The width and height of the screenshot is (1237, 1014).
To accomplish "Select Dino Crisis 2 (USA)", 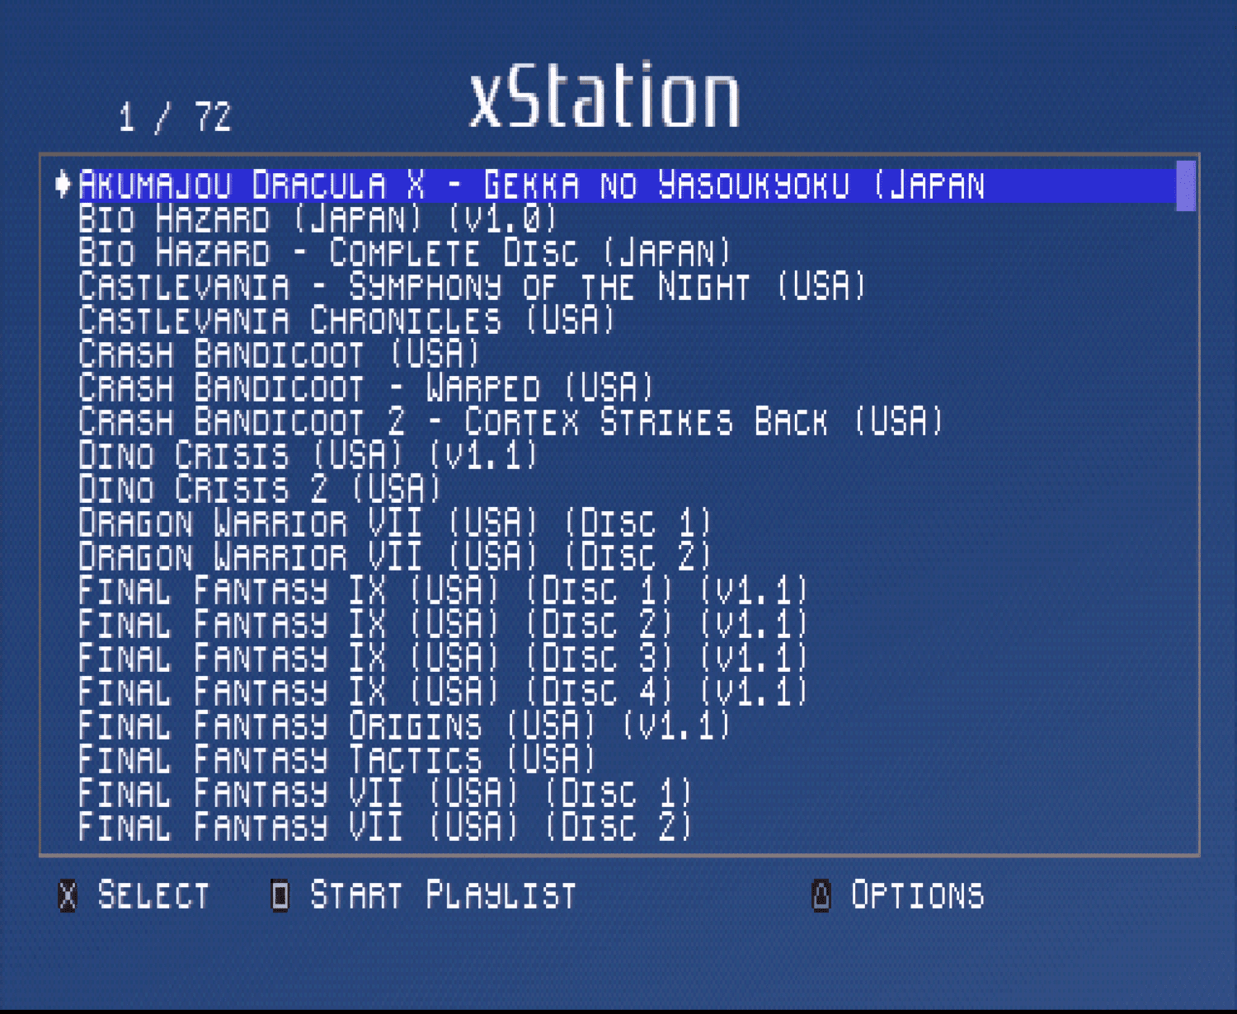I will (256, 490).
